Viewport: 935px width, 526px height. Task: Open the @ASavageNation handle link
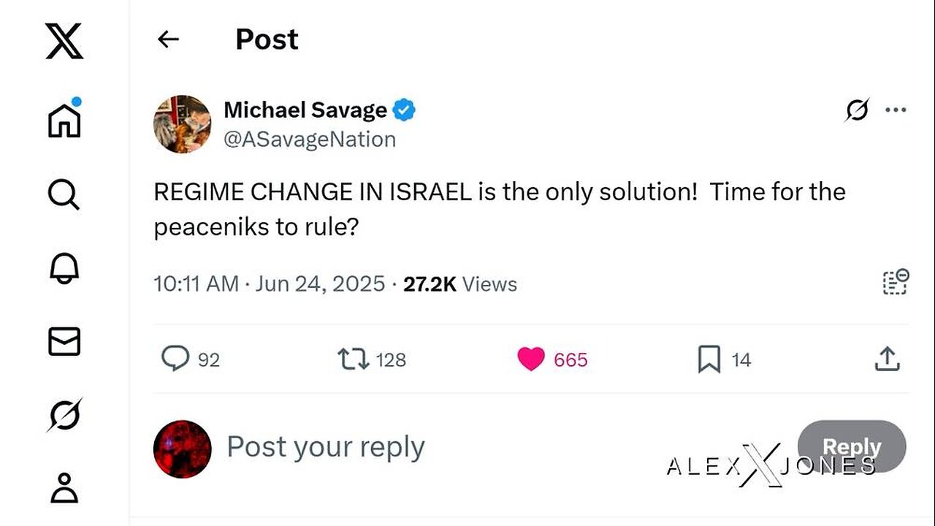(310, 139)
